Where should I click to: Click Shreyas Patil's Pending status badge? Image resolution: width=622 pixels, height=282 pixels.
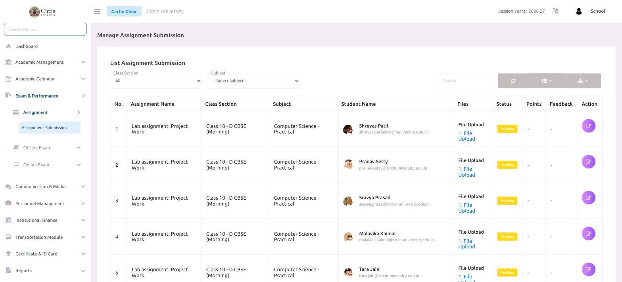[x=507, y=129]
